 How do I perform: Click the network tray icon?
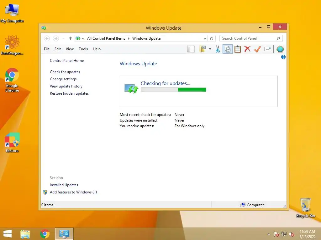[284, 234]
